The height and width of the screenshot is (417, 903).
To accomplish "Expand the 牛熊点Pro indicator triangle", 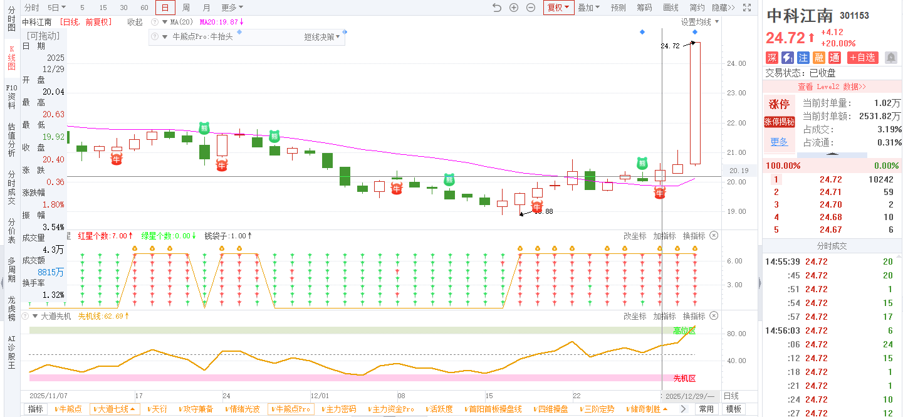I will pos(165,37).
